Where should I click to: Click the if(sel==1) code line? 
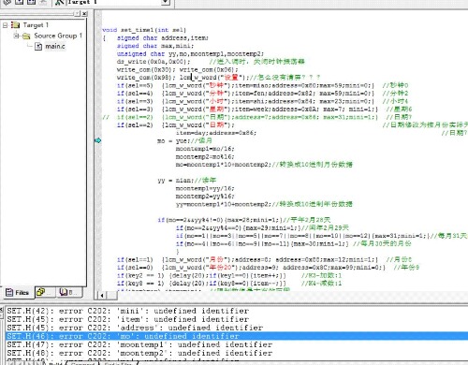[264, 259]
